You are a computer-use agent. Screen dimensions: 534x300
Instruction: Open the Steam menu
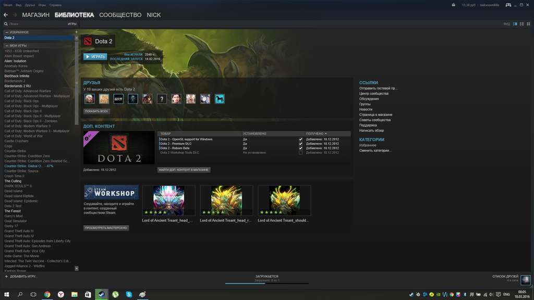tap(8, 5)
